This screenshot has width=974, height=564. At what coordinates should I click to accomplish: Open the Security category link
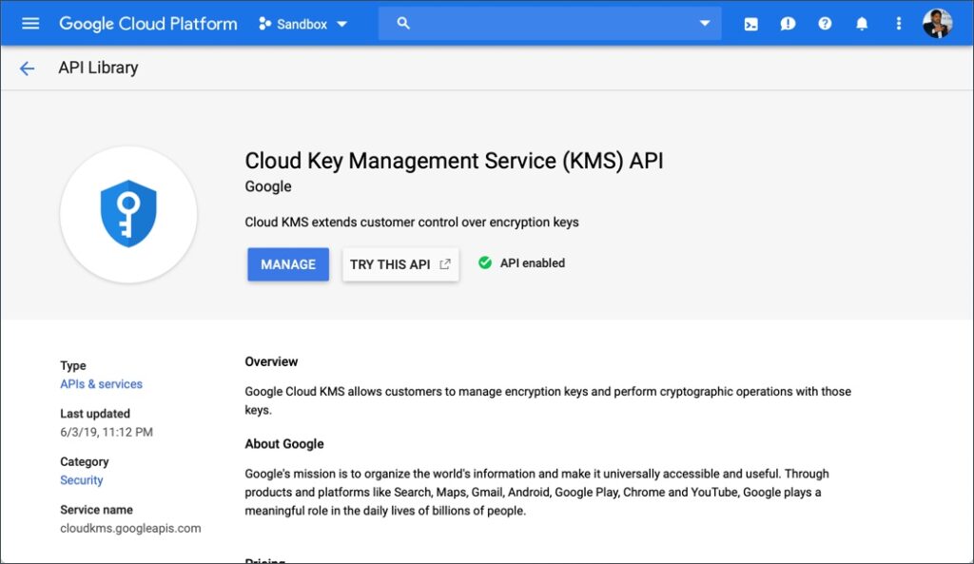pyautogui.click(x=81, y=480)
